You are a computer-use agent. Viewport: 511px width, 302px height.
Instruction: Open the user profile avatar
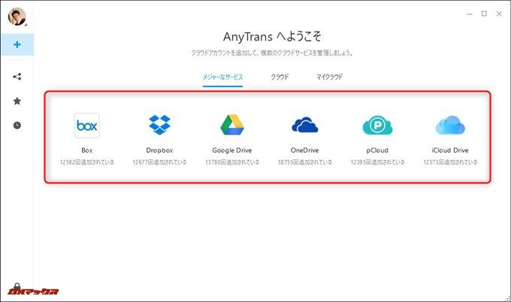coord(17,17)
